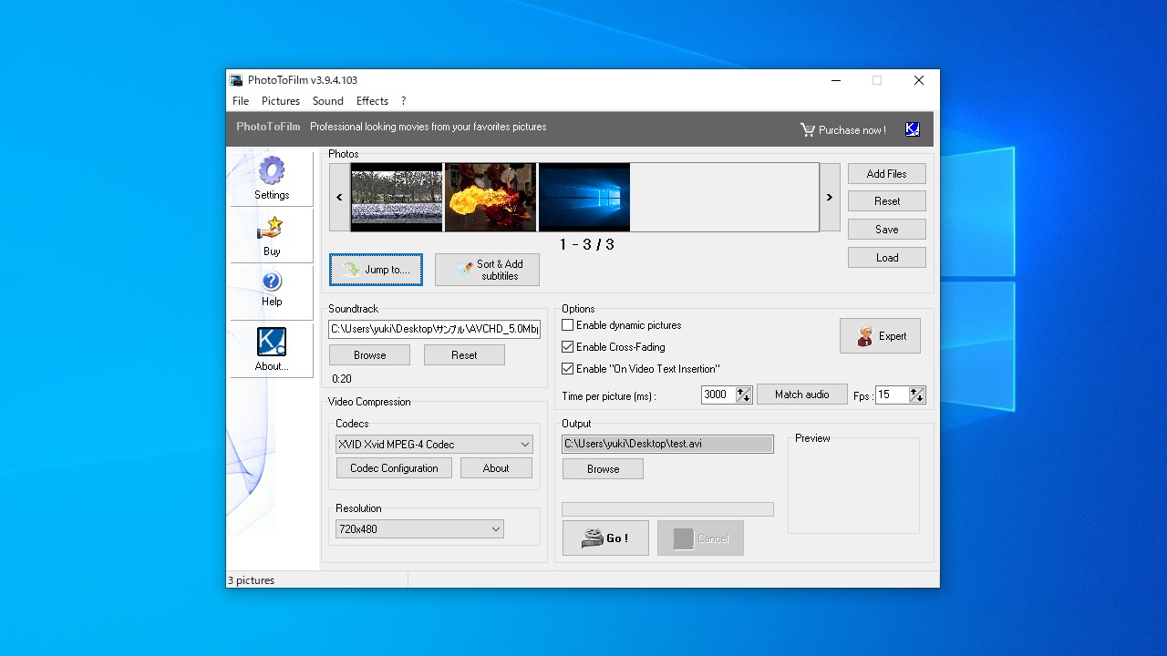Browse for output file location

(603, 469)
